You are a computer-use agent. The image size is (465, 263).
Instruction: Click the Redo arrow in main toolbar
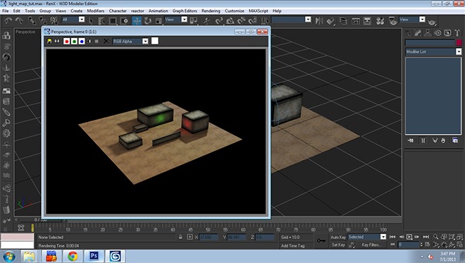pyautogui.click(x=19, y=20)
